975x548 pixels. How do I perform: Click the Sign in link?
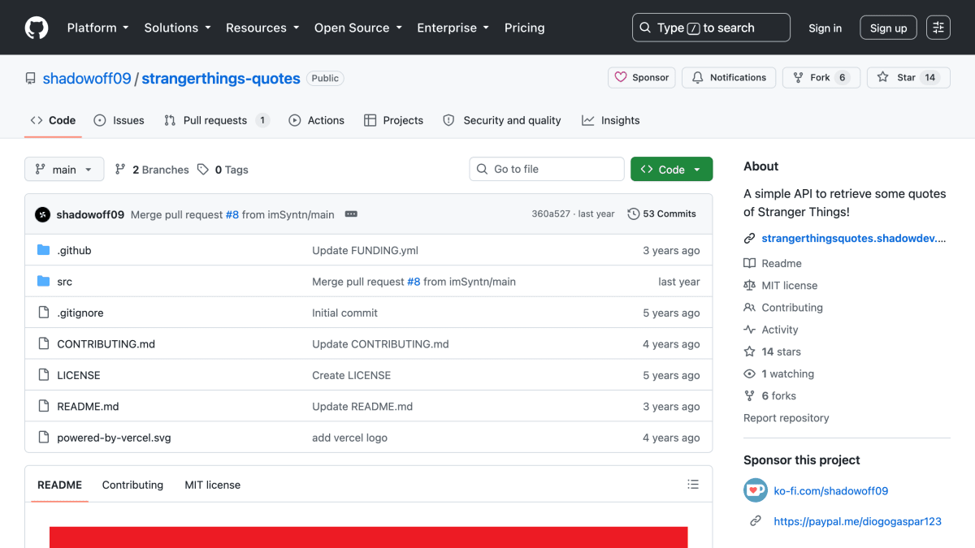(825, 28)
